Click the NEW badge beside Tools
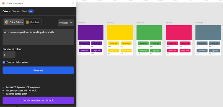This screenshot has width=223, height=107. (31, 11)
